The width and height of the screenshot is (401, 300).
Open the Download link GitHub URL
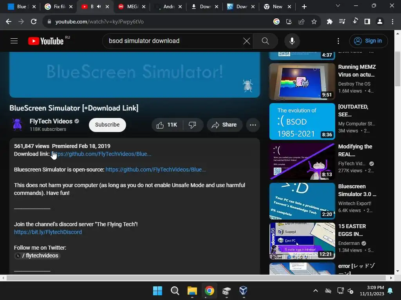[x=101, y=154]
